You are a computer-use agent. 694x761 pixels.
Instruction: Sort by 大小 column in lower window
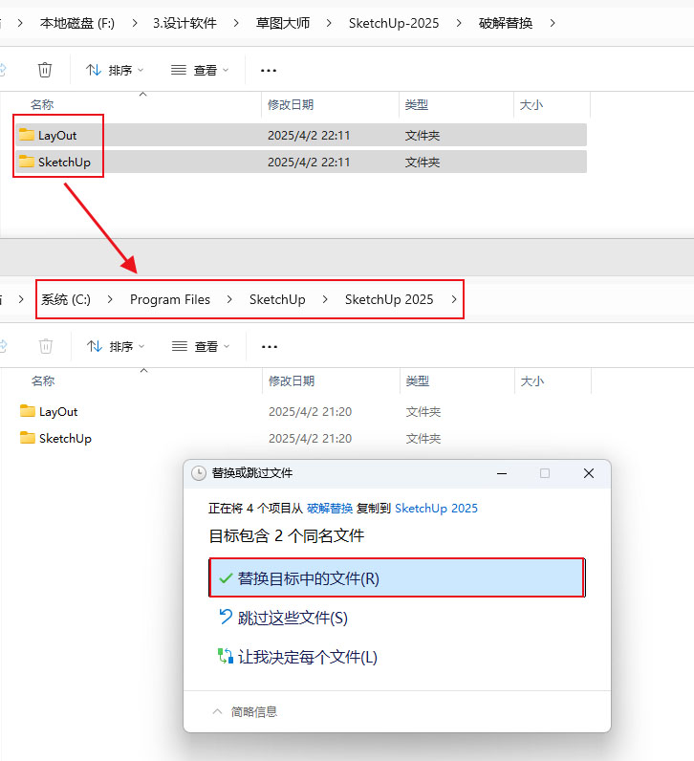532,381
